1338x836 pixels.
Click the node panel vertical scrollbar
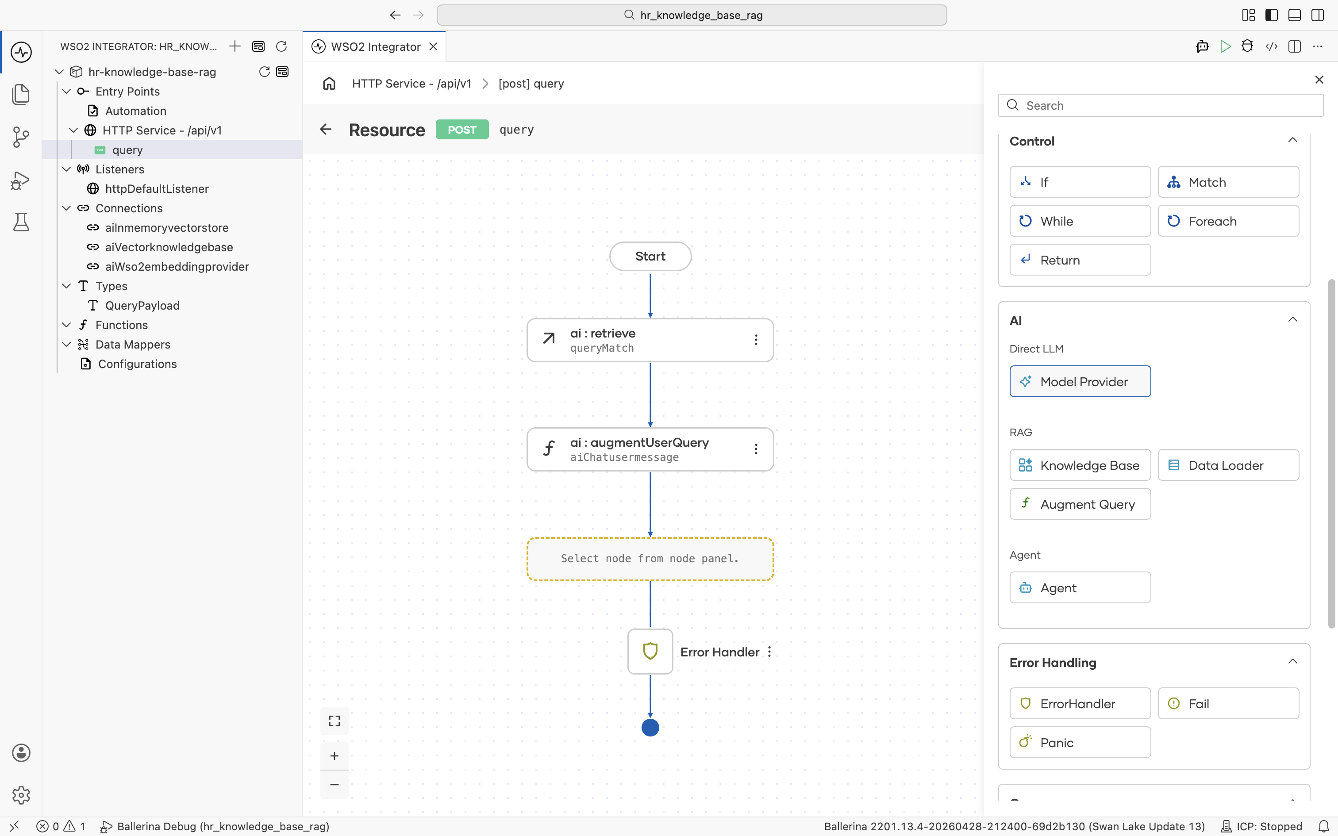point(1331,453)
